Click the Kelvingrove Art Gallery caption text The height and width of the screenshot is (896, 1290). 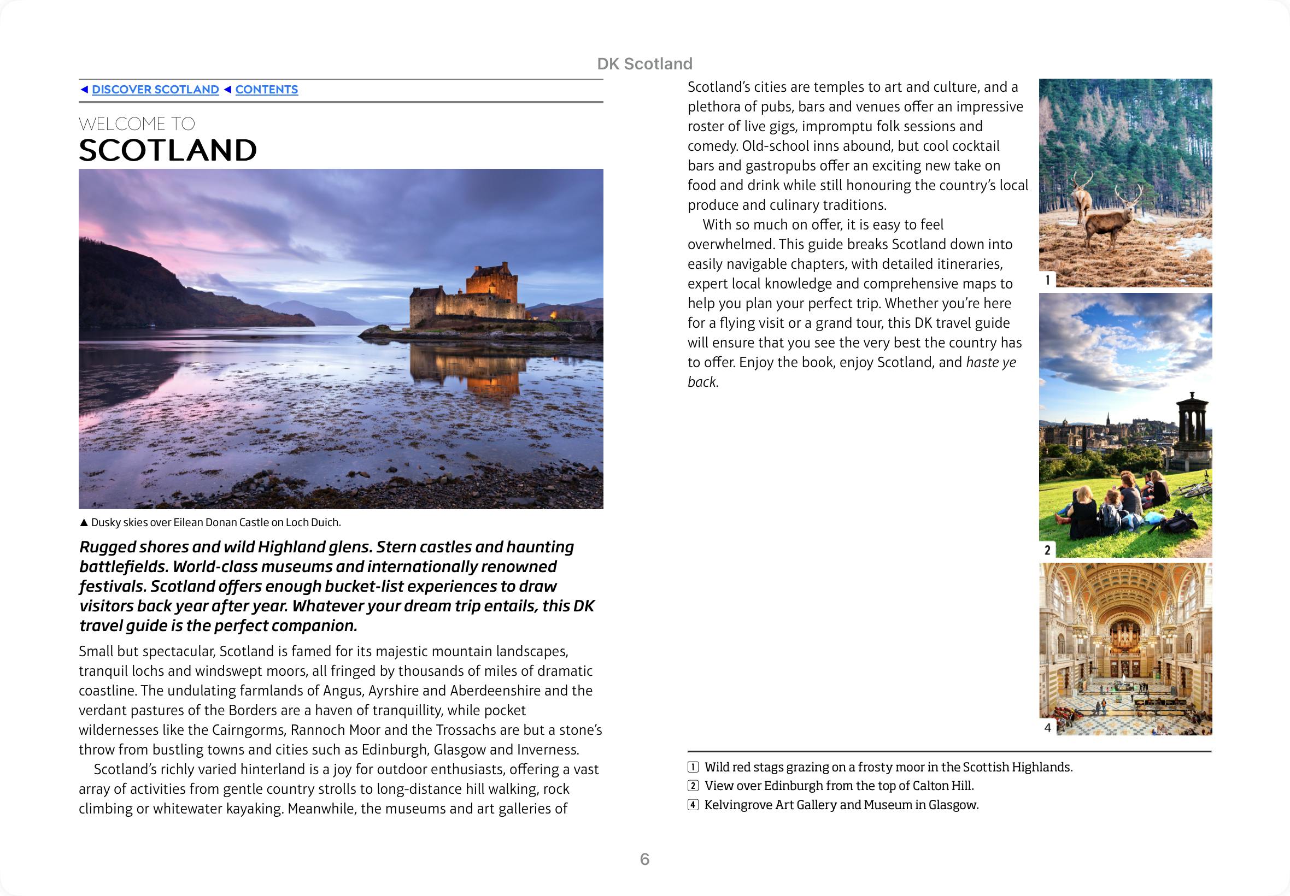pos(841,805)
